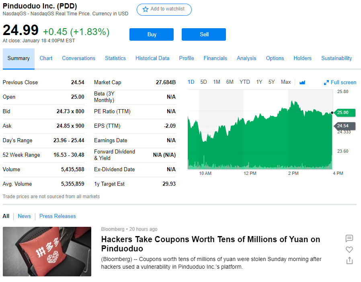Click the Earnings Date label
Image resolution: width=361 pixels, height=282 pixels.
point(111,140)
